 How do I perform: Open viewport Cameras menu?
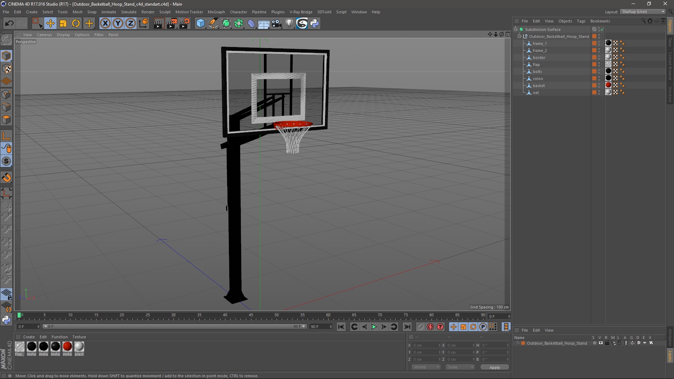coord(44,35)
